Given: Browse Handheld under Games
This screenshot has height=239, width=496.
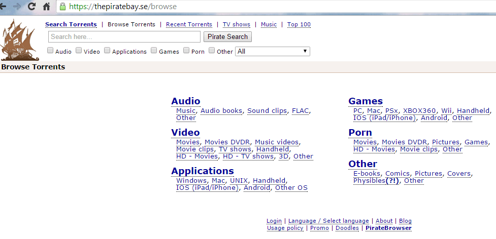Looking at the screenshot, I should (x=473, y=111).
